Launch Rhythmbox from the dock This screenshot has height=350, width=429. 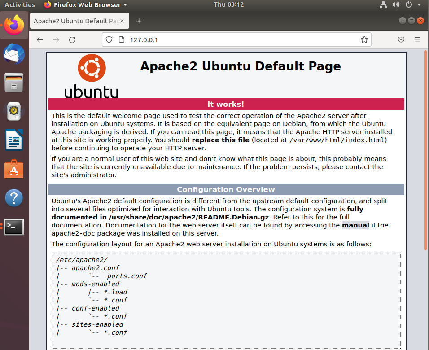coord(14,111)
